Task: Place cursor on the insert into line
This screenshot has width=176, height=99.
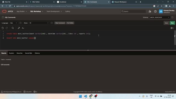Action: (x=21, y=38)
